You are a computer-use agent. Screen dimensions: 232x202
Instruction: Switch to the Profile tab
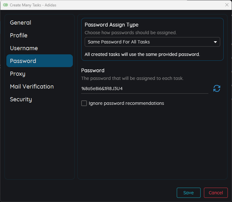click(19, 35)
